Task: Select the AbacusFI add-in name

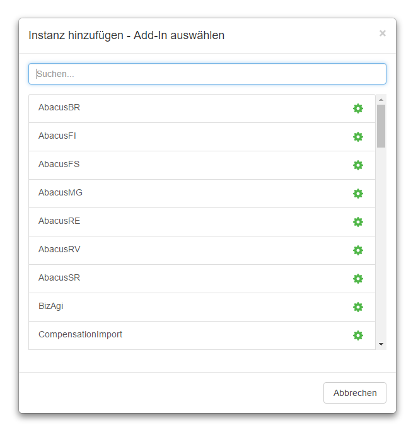Action: tap(57, 136)
